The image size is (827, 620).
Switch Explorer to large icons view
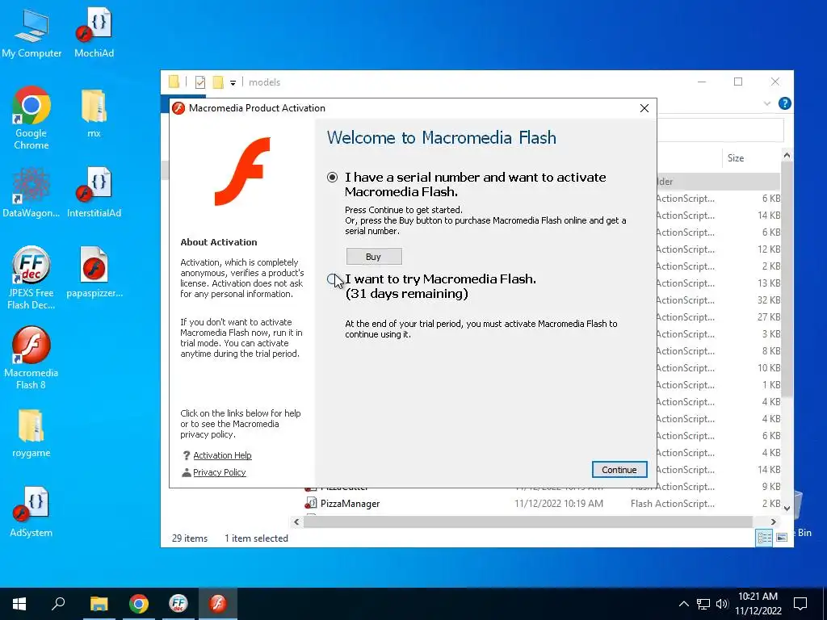(x=782, y=538)
